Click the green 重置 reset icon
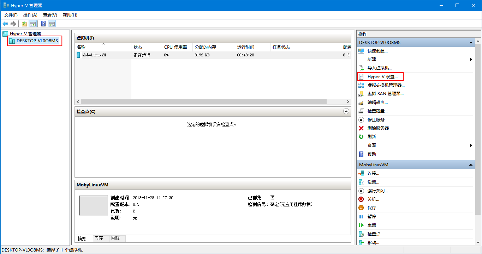Viewport: 482px width, 254px height. pos(361,225)
